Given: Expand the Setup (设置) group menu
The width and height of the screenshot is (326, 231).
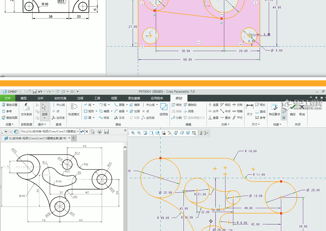Looking at the screenshot, I should (x=9, y=124).
